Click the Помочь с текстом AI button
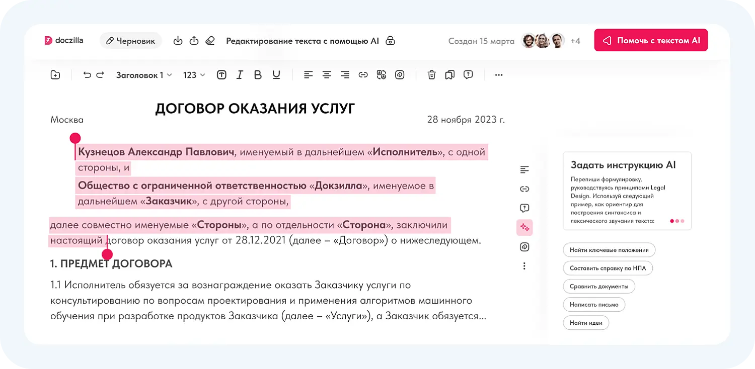The height and width of the screenshot is (369, 755). coord(651,40)
